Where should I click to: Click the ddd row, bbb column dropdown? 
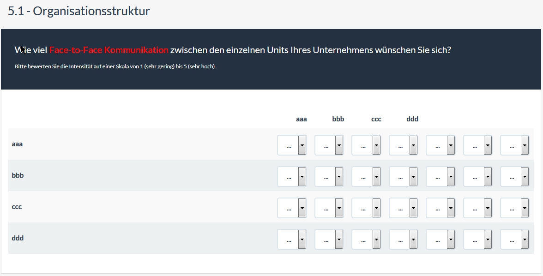click(x=329, y=239)
